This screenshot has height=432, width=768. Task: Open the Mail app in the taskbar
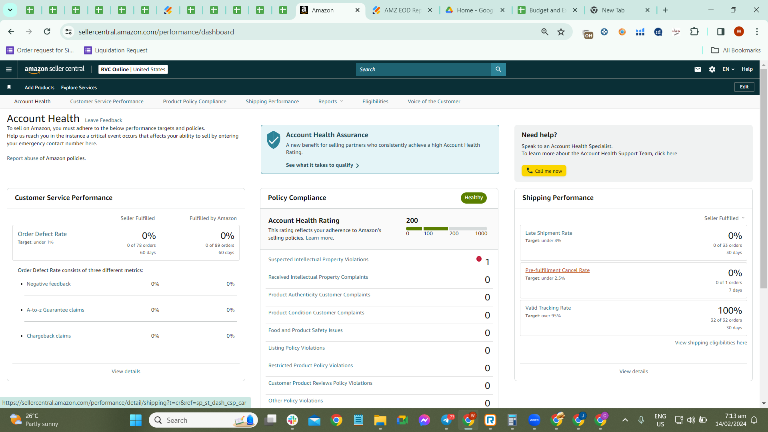(x=314, y=420)
